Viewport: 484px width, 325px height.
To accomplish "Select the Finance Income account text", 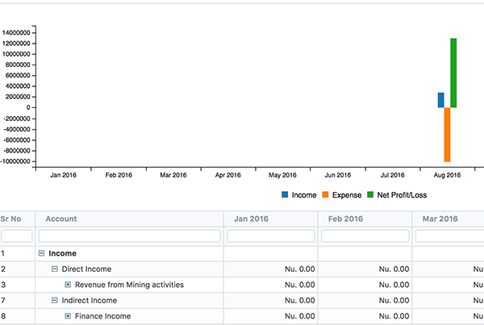I will pos(102,316).
